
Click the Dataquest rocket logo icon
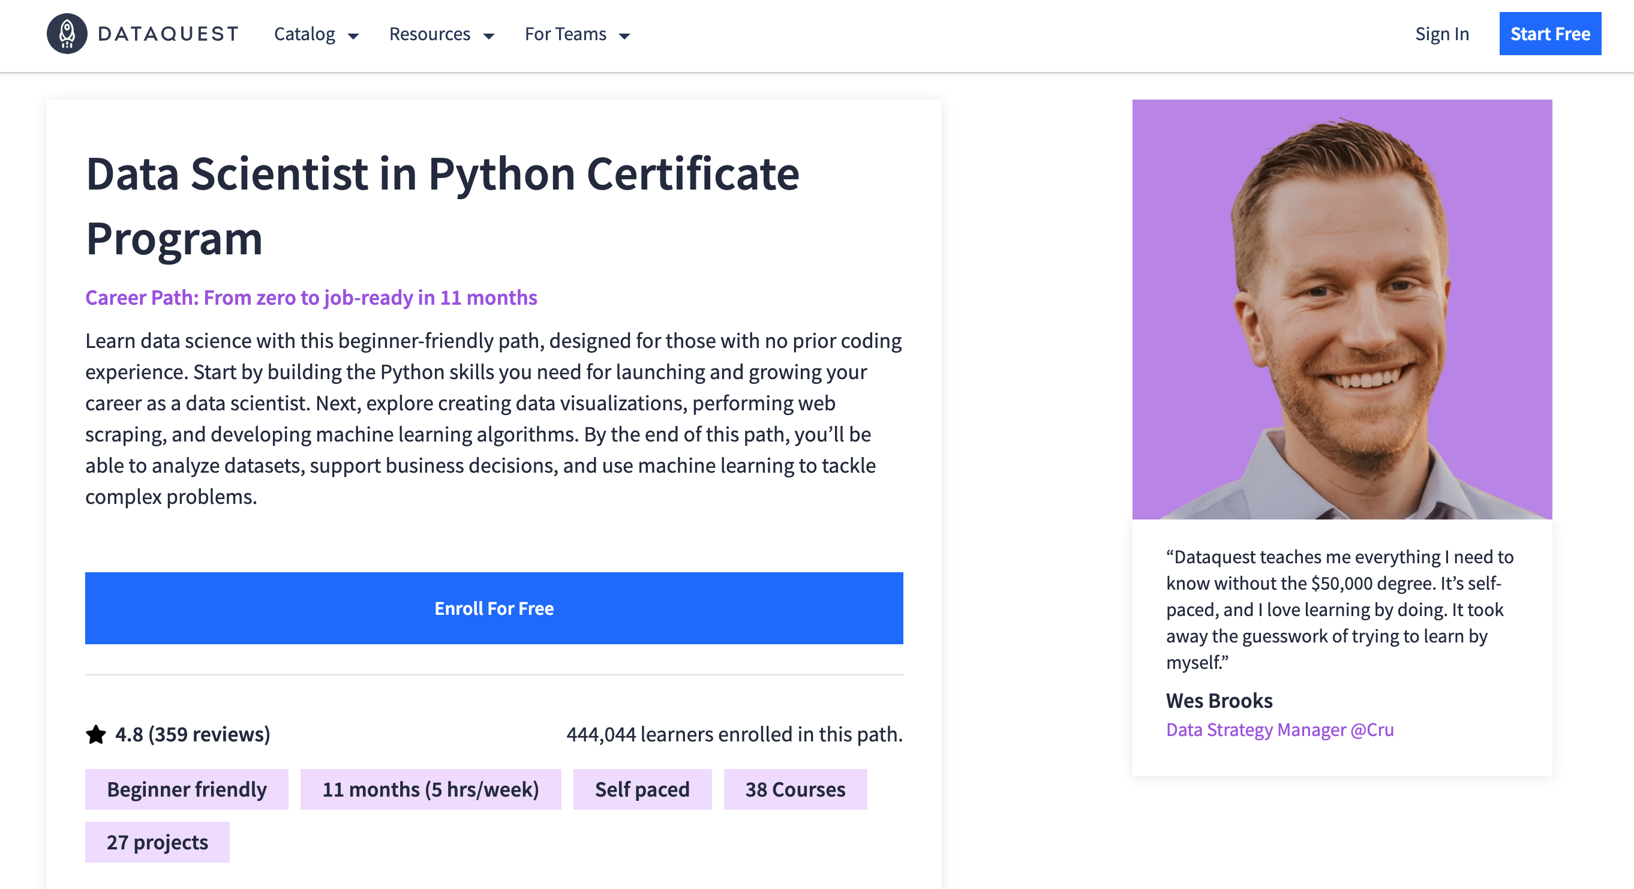(x=67, y=34)
